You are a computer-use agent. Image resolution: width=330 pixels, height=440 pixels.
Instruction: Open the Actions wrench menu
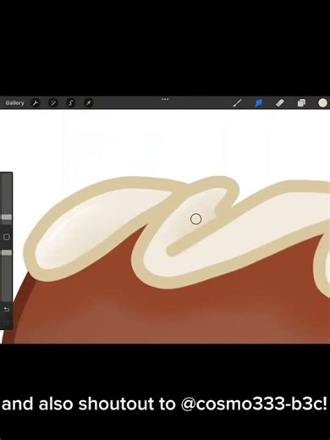pyautogui.click(x=35, y=103)
